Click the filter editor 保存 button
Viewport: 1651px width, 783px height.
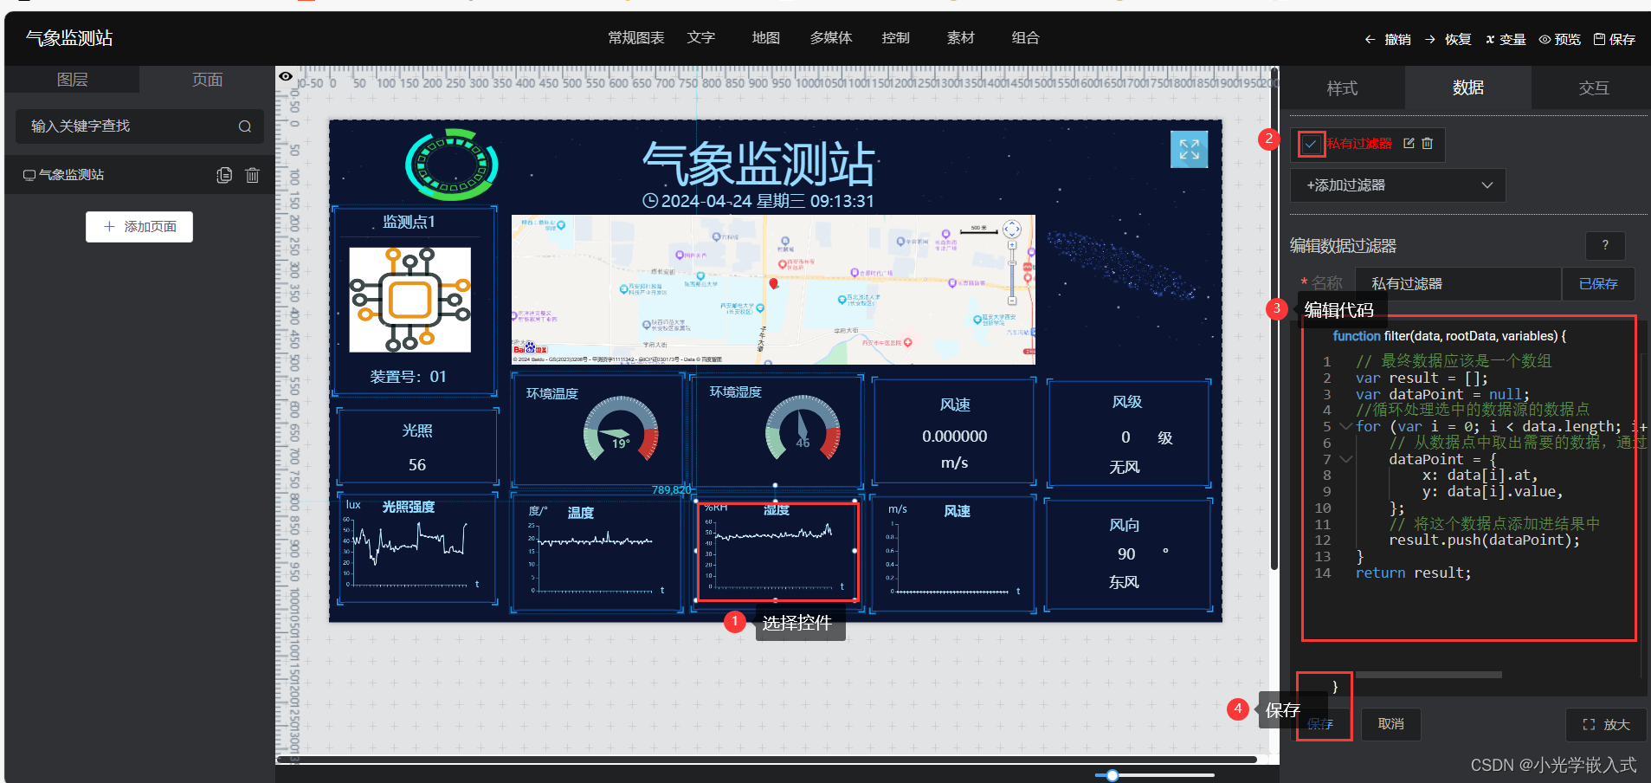1320,724
